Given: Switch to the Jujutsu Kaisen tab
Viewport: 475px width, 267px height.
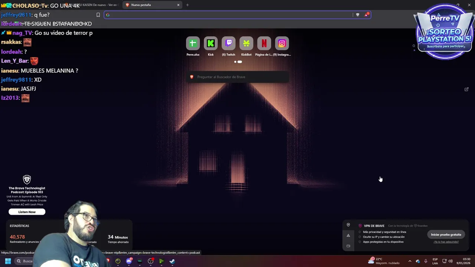Looking at the screenshot, I should tap(93, 5).
